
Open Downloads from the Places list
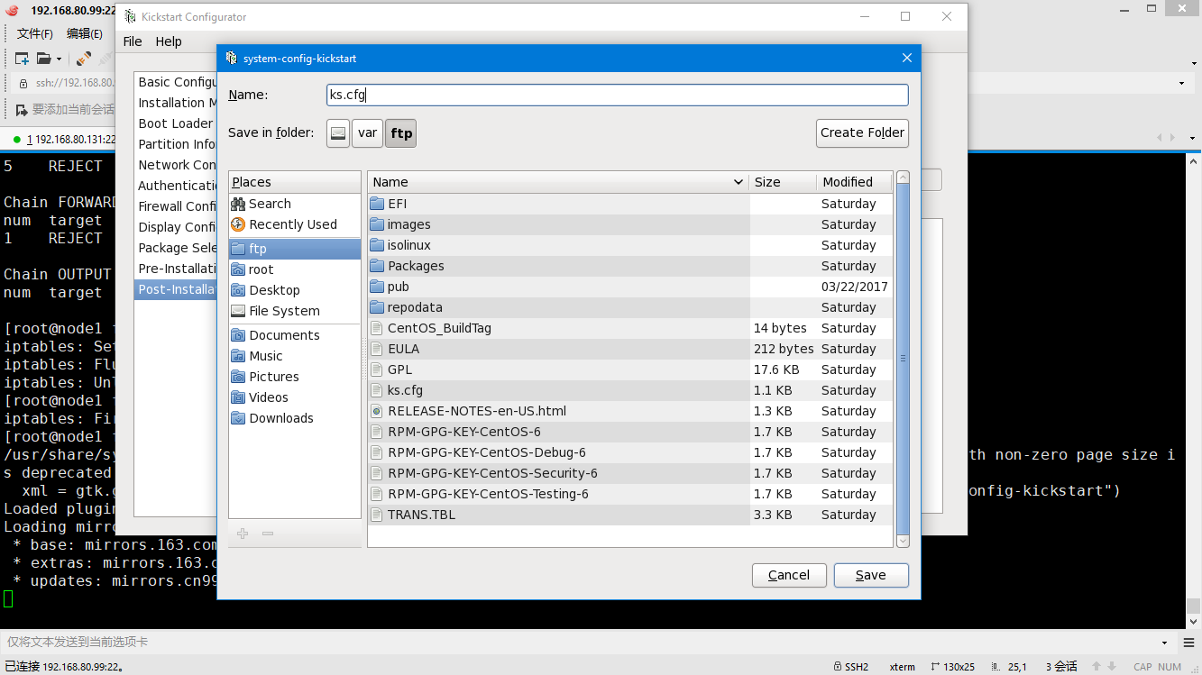pyautogui.click(x=294, y=418)
